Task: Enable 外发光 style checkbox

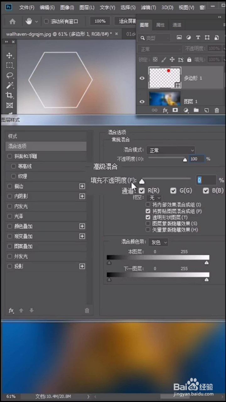Action: click(x=10, y=256)
